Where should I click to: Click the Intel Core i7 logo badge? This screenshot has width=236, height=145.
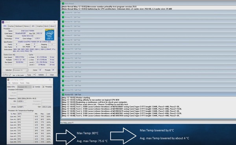coord(50,35)
